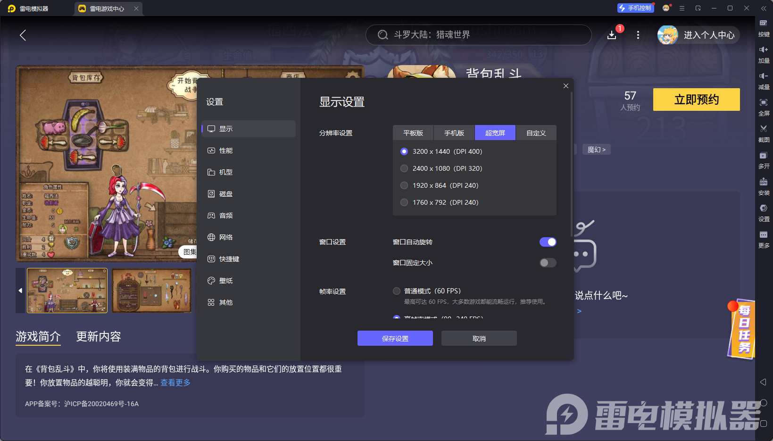The width and height of the screenshot is (773, 441).
Task: Close the settings dialog with X
Action: pos(566,86)
